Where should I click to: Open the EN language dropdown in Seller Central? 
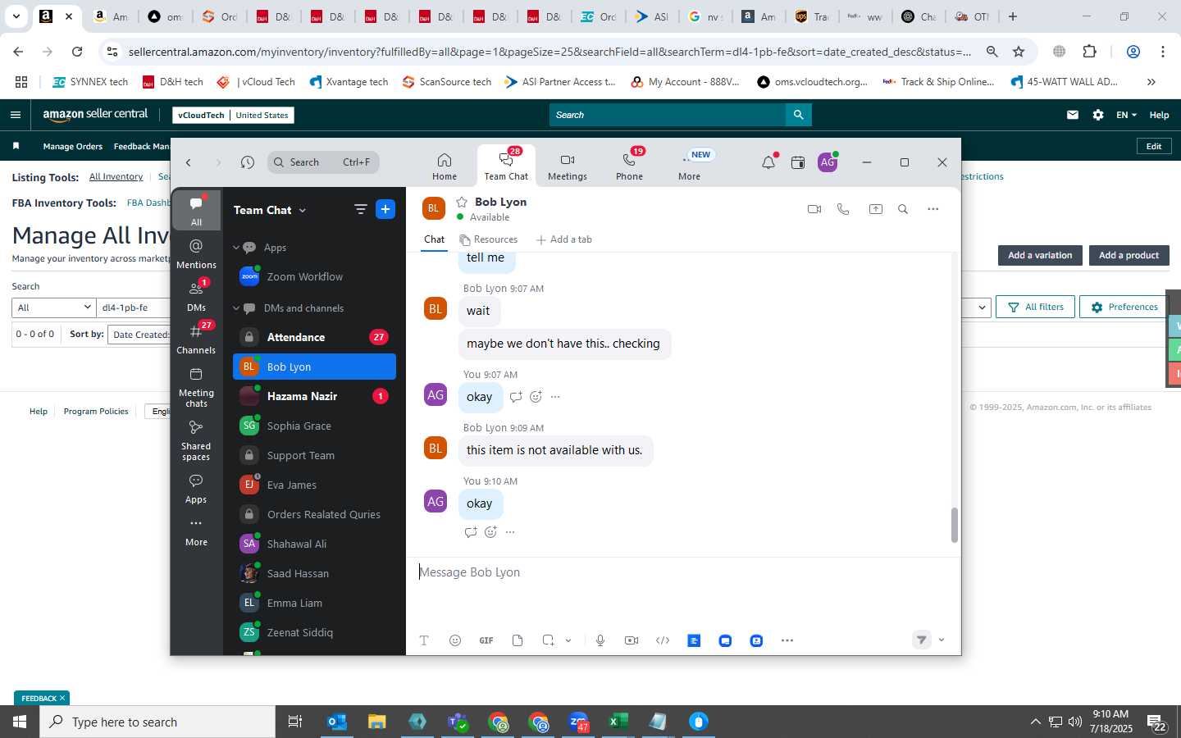tap(1126, 115)
